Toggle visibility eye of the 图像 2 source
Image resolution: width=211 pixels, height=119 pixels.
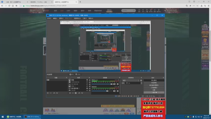pyautogui.click(x=87, y=86)
